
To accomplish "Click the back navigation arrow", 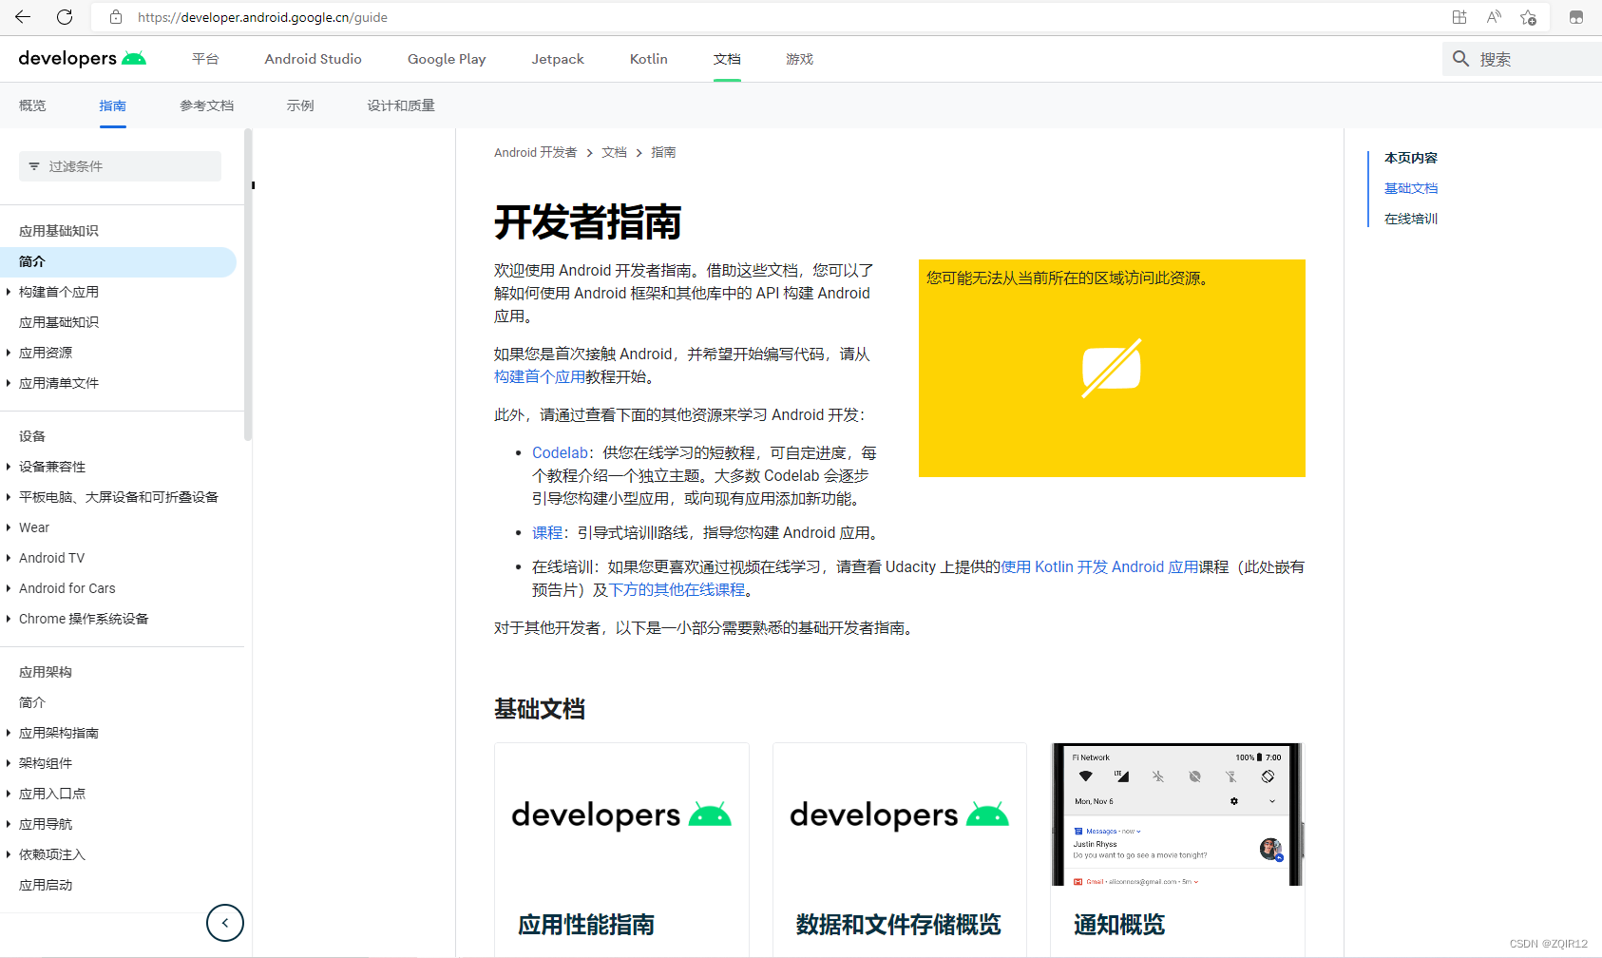I will [23, 16].
